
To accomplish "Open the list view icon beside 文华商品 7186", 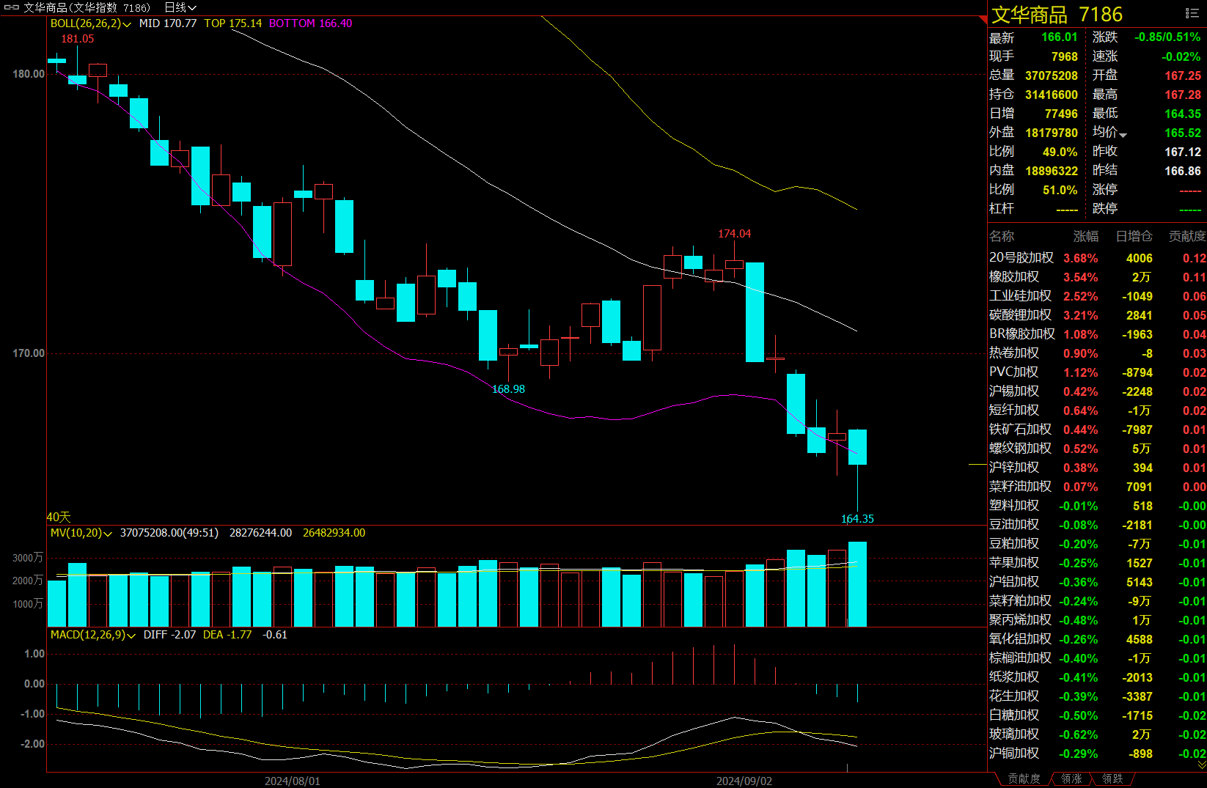I will point(1192,14).
